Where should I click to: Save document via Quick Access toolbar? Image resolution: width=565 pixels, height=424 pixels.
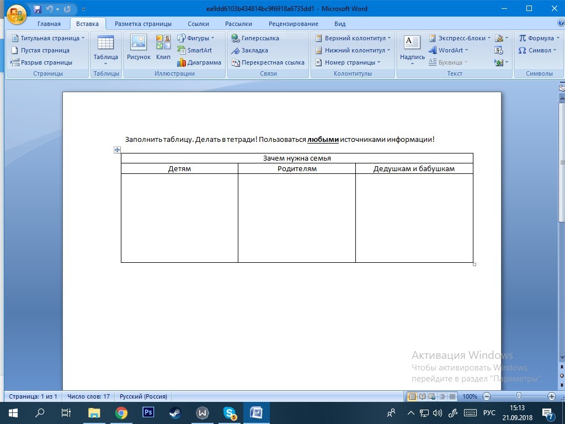[x=37, y=9]
